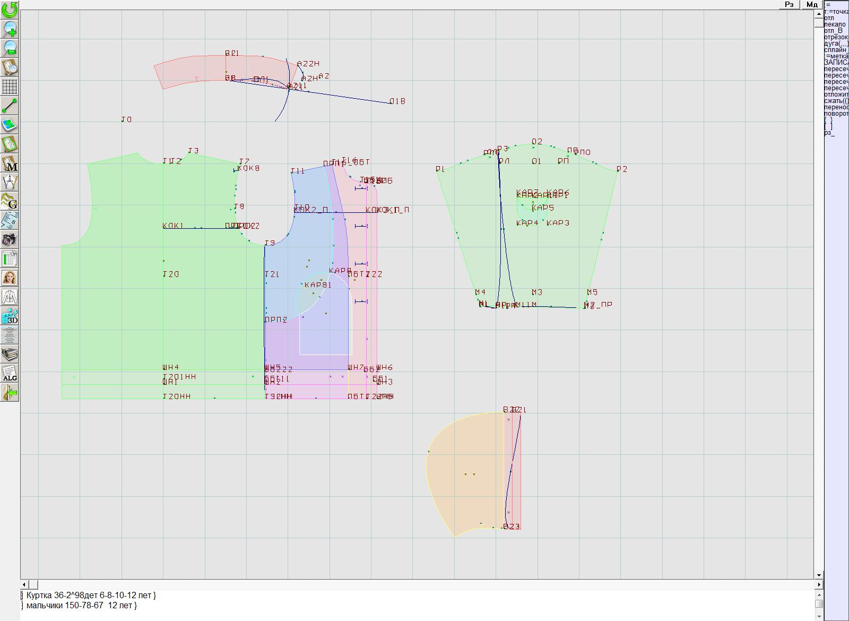Click the horizontal scrollbar left arrow
849x621 pixels.
pyautogui.click(x=25, y=584)
